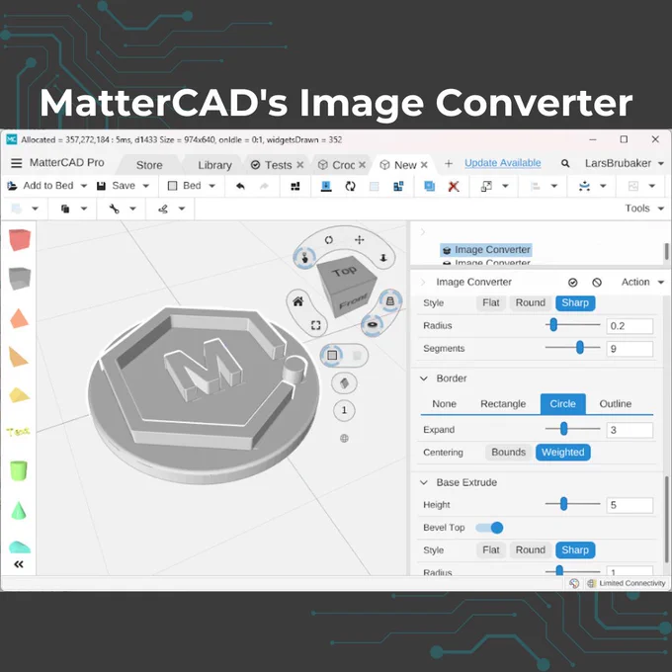Image resolution: width=672 pixels, height=672 pixels.
Task: Click the undo arrow icon
Action: click(x=240, y=186)
